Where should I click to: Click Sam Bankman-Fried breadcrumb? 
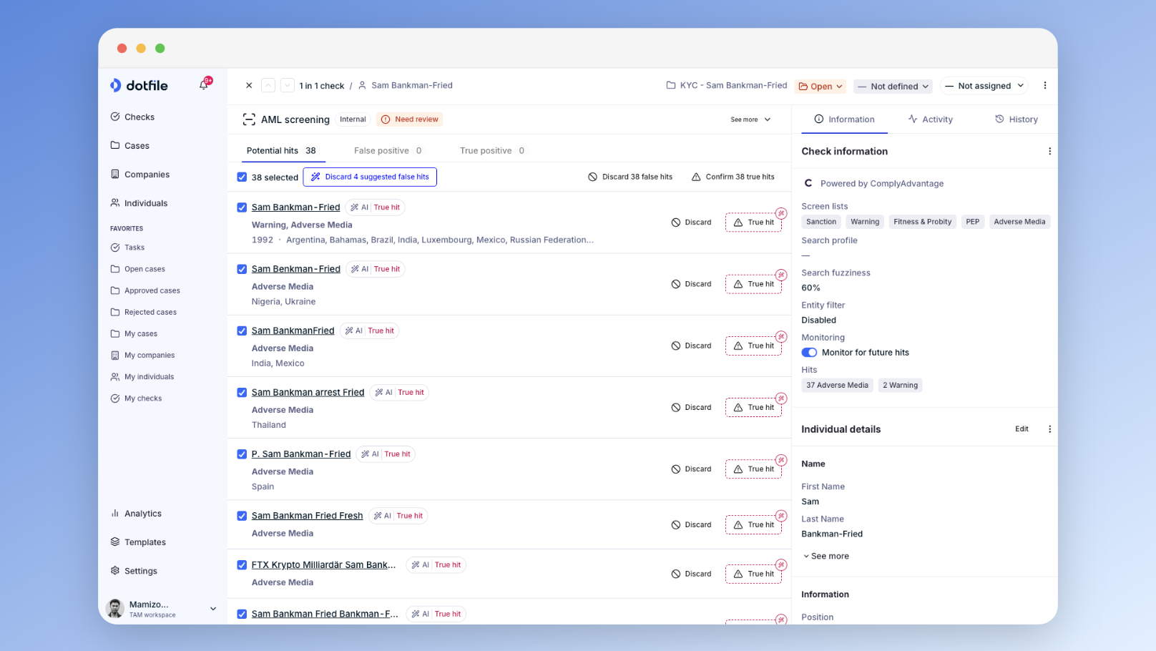[x=405, y=85]
